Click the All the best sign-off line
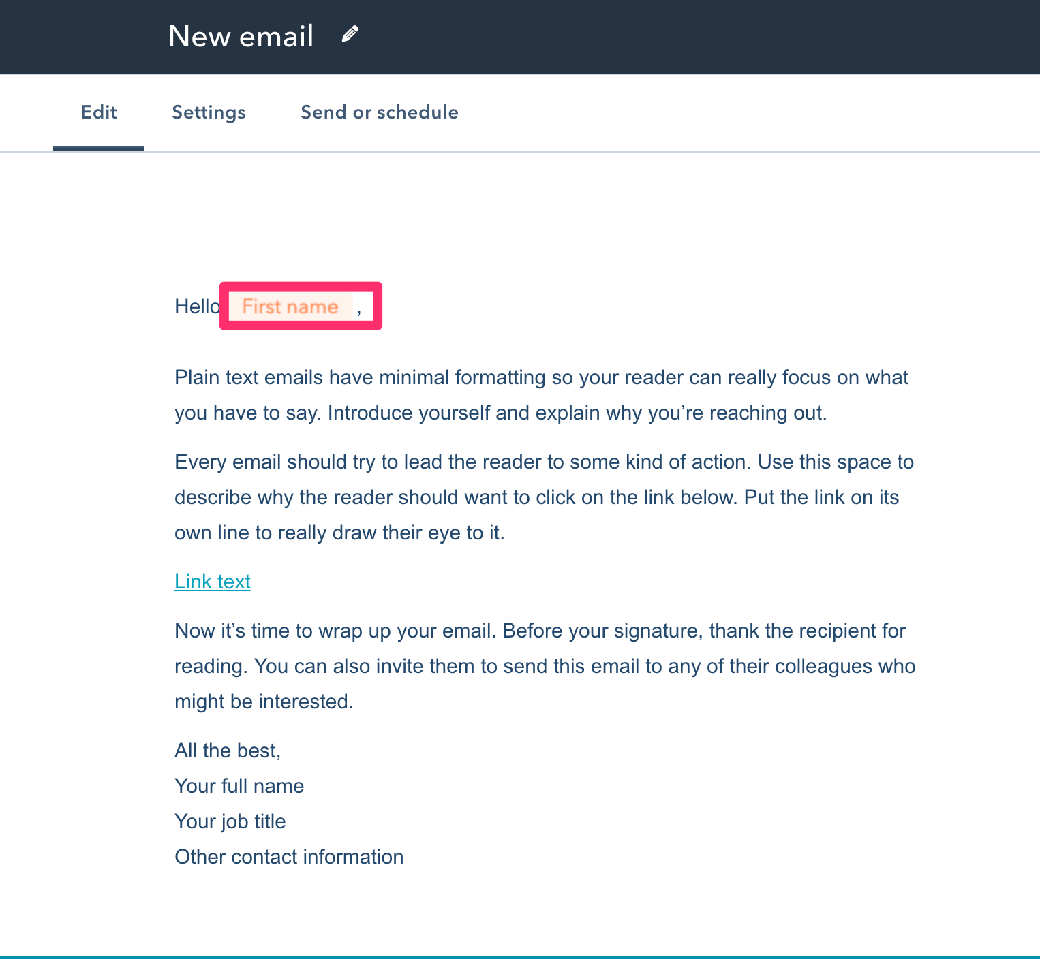This screenshot has height=959, width=1040. tap(228, 751)
